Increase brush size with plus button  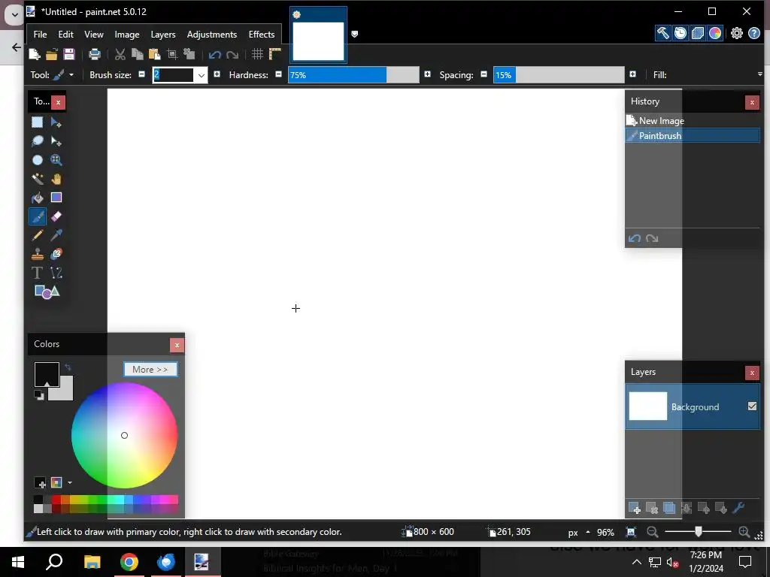pos(217,74)
